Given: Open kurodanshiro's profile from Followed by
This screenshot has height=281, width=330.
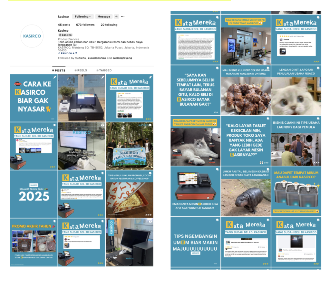Looking at the screenshot, I should coord(97,58).
